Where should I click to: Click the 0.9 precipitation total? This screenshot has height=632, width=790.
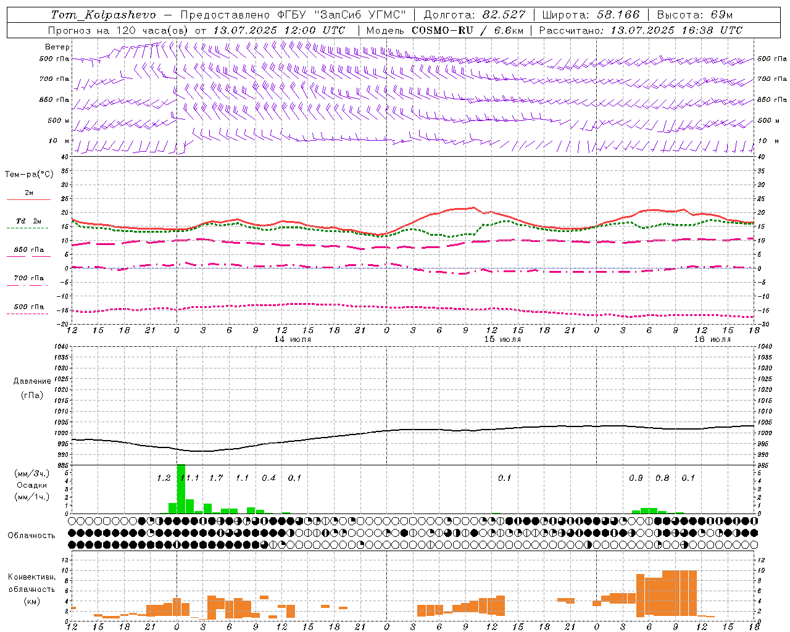pyautogui.click(x=636, y=478)
